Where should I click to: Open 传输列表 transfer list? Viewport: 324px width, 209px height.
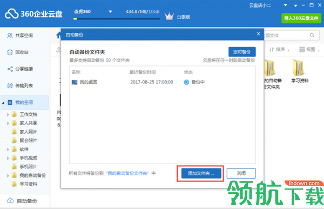[x=24, y=86]
